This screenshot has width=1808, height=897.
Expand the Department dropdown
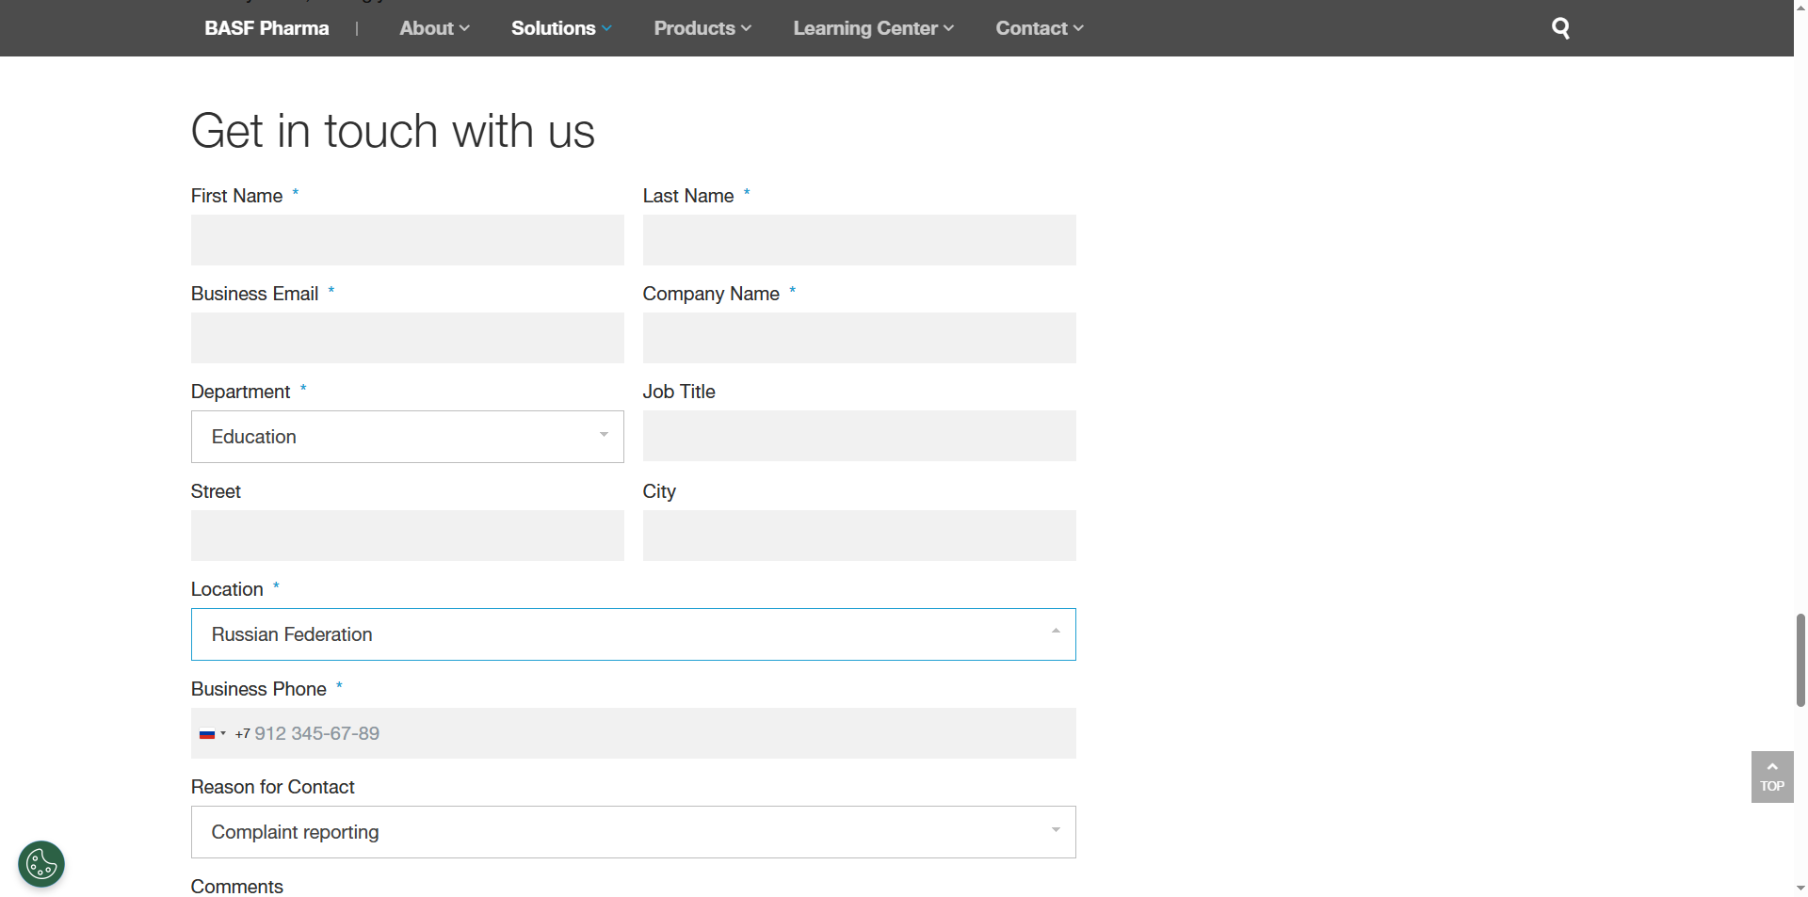(407, 437)
